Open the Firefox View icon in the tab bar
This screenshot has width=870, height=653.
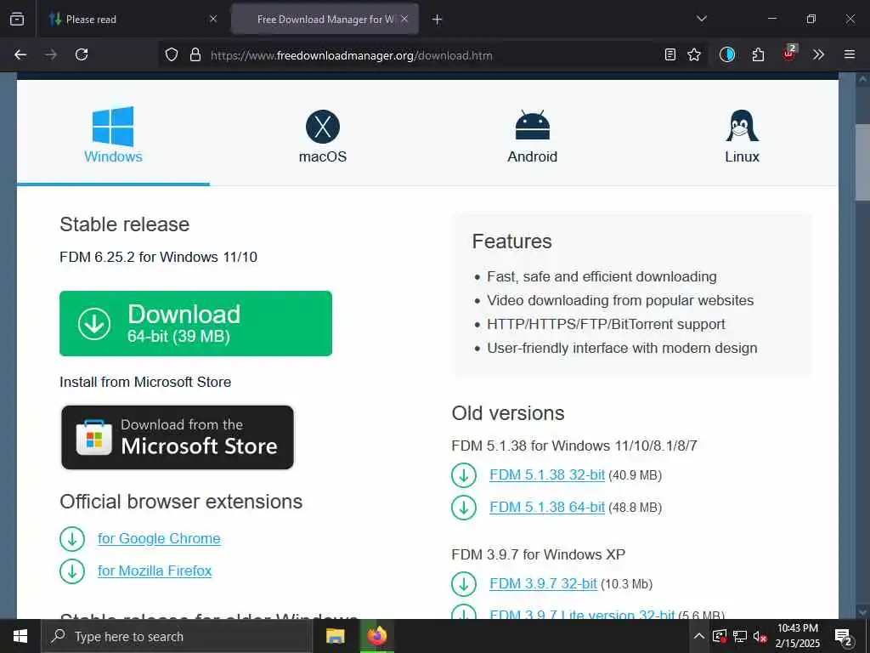[x=17, y=19]
